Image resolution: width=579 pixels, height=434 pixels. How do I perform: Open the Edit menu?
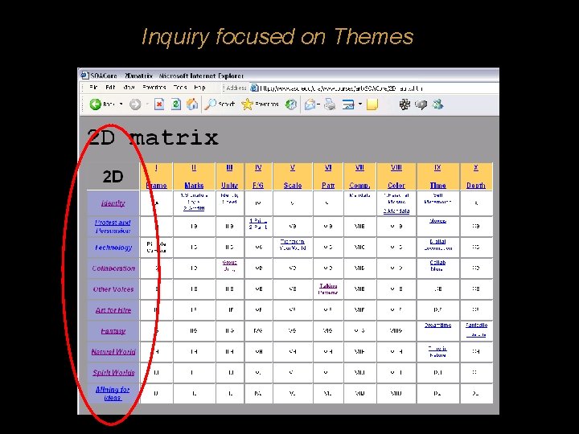click(x=110, y=88)
